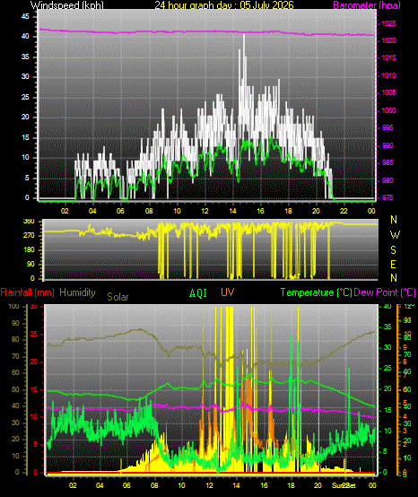
Task: Click the S compass label on direction chart
Action: (x=393, y=250)
